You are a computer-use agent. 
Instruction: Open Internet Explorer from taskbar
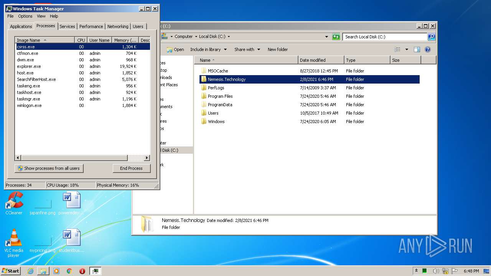(30, 271)
